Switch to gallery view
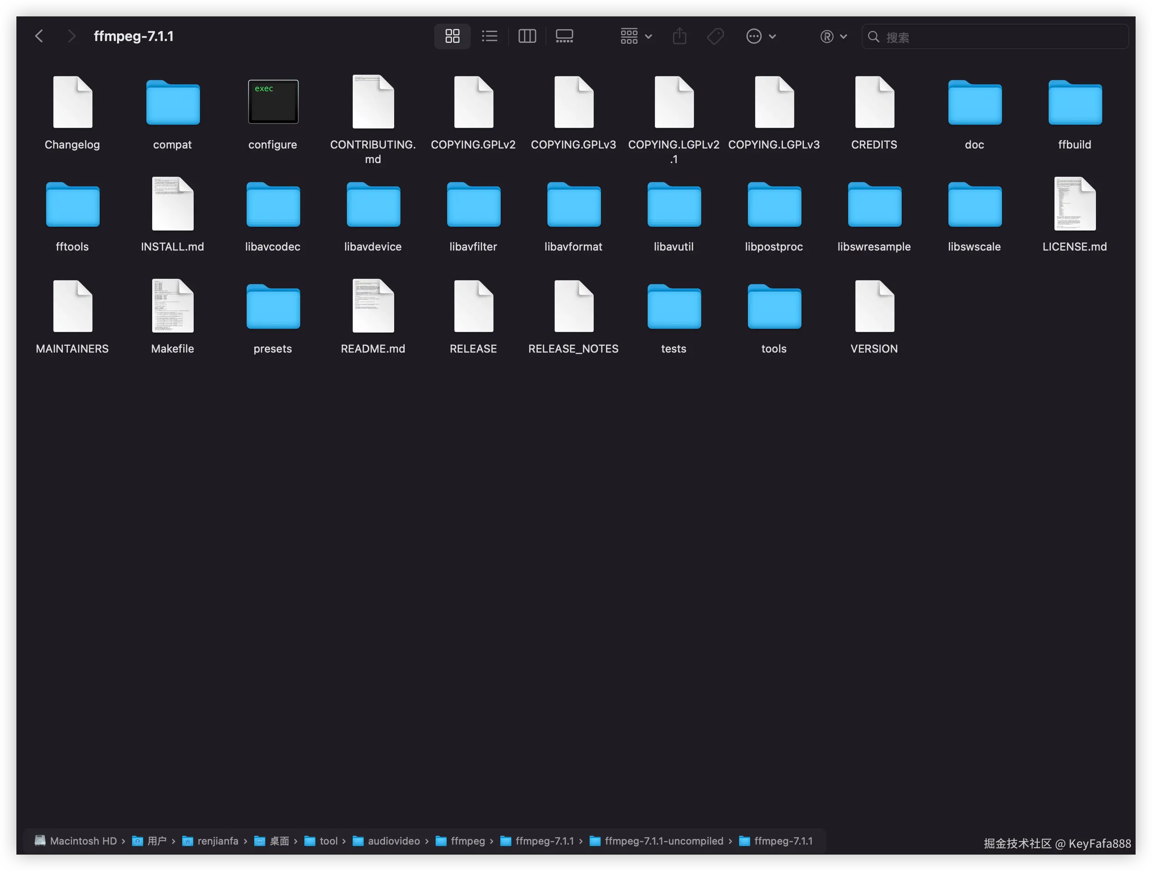 (564, 36)
